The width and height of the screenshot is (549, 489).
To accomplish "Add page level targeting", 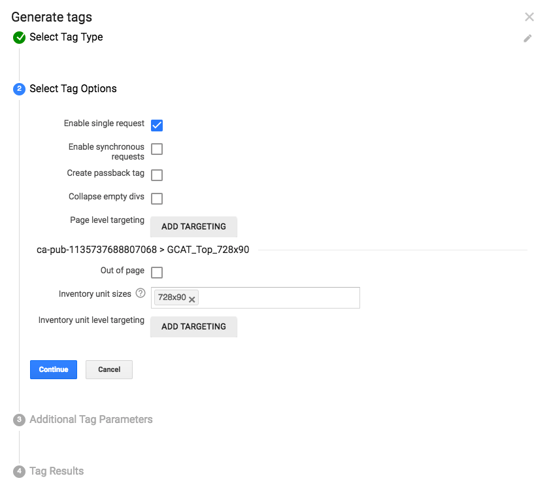I will click(x=193, y=227).
